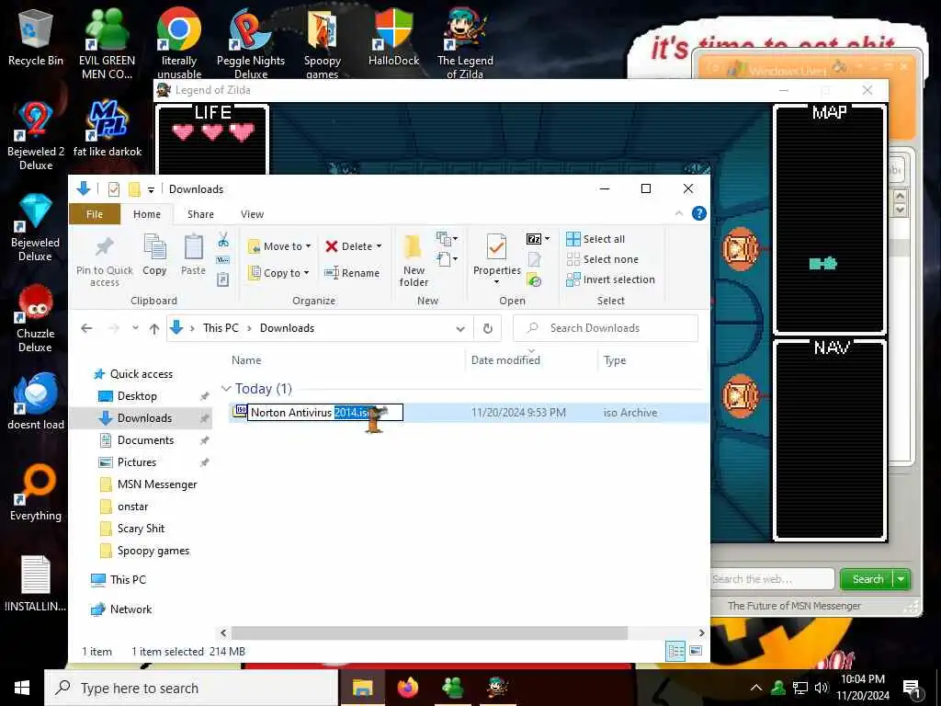Click the file name rename text box
This screenshot has height=706, width=941.
324,413
